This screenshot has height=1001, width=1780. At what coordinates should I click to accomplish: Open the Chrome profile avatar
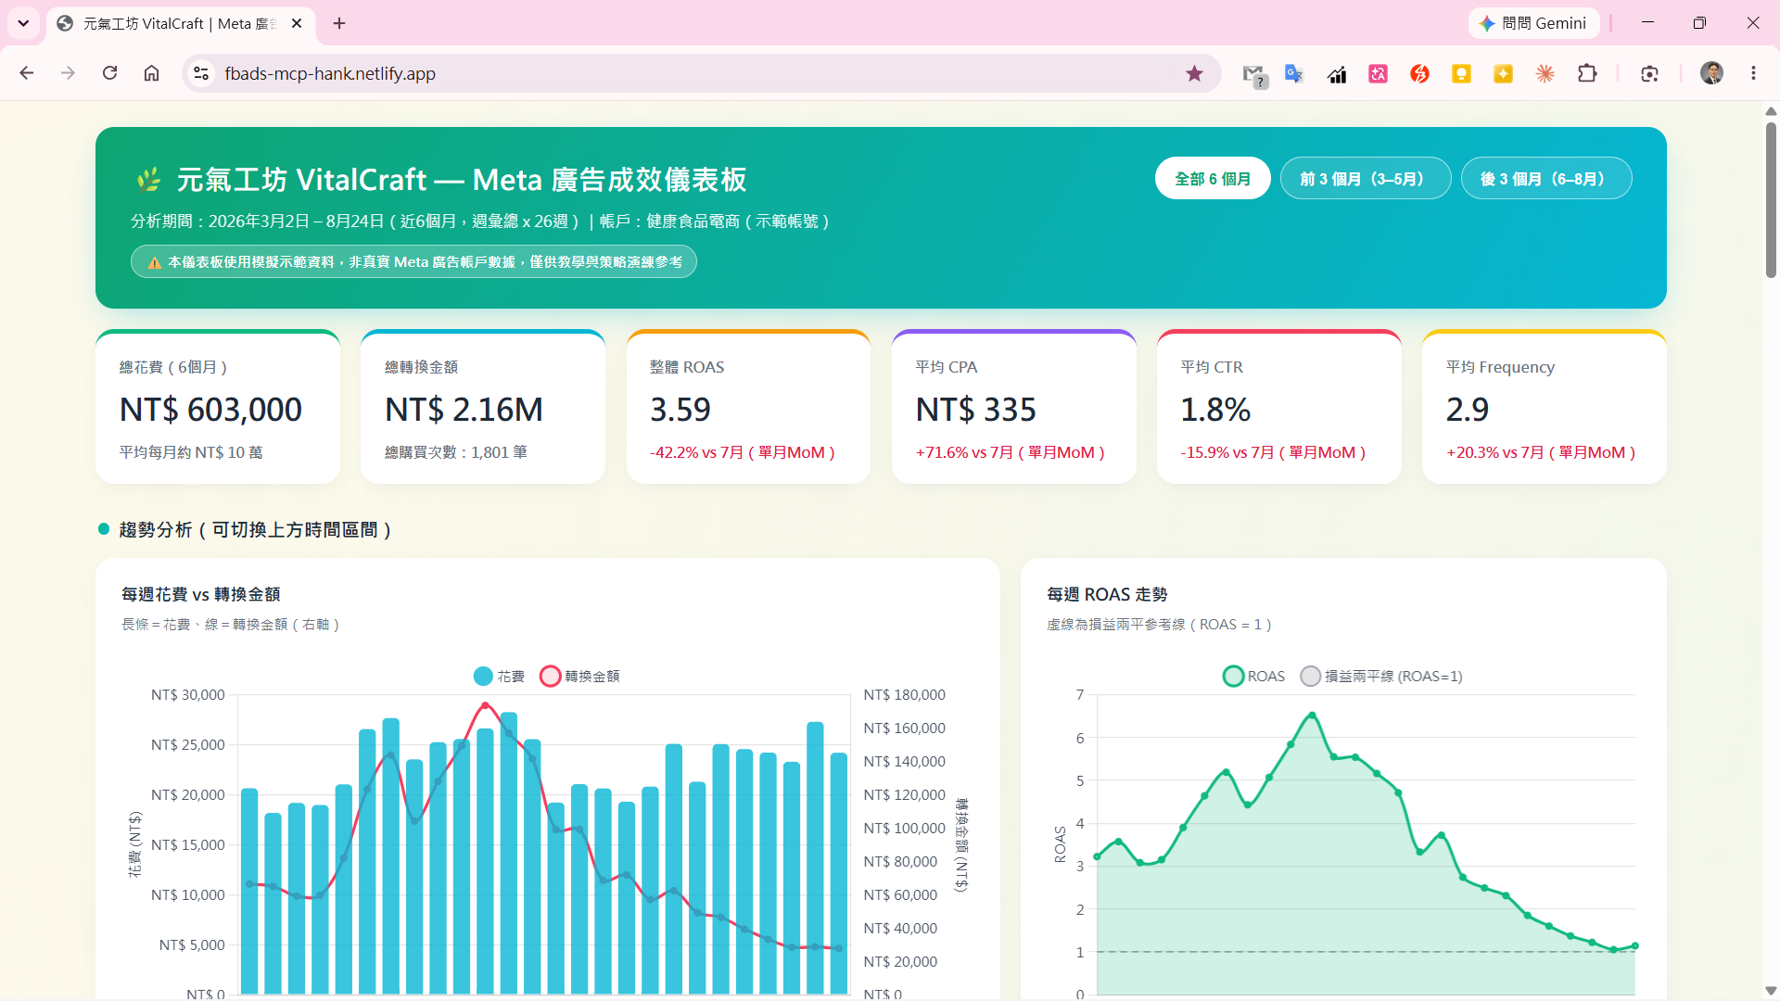click(x=1711, y=73)
